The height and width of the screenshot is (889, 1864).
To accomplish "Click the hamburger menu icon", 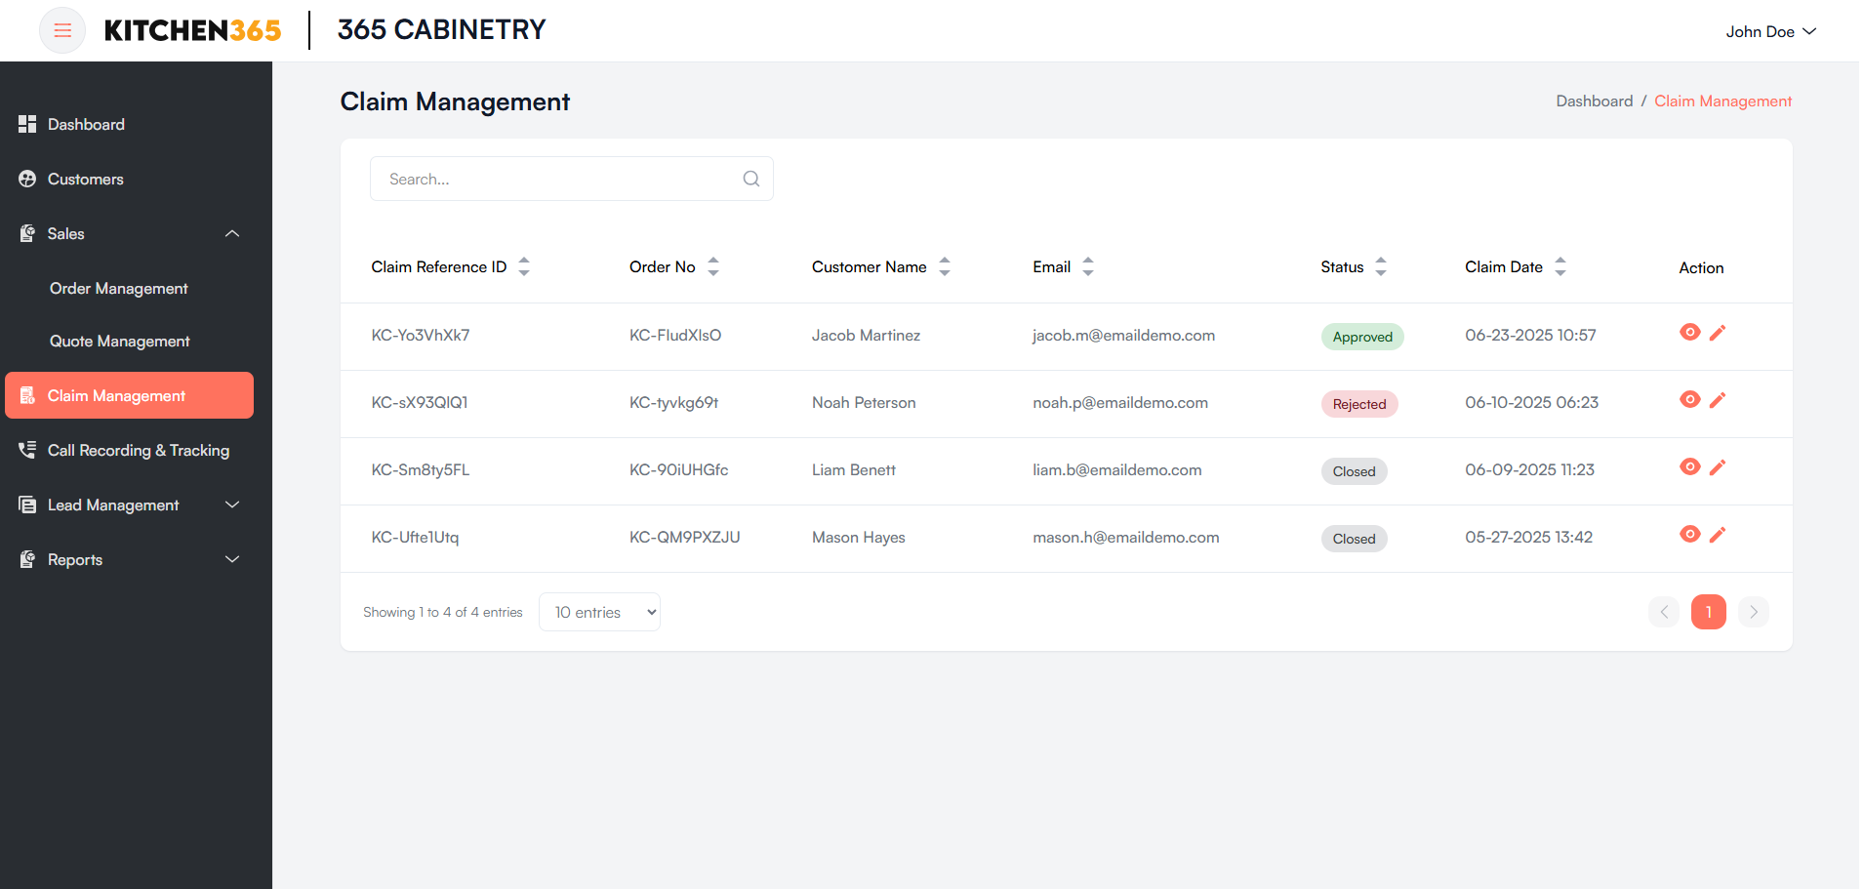I will tap(62, 30).
